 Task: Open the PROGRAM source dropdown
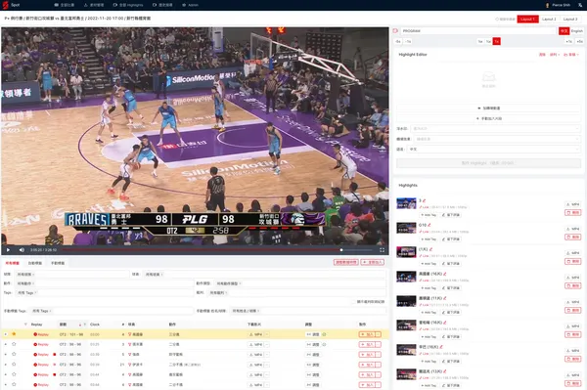pos(478,31)
